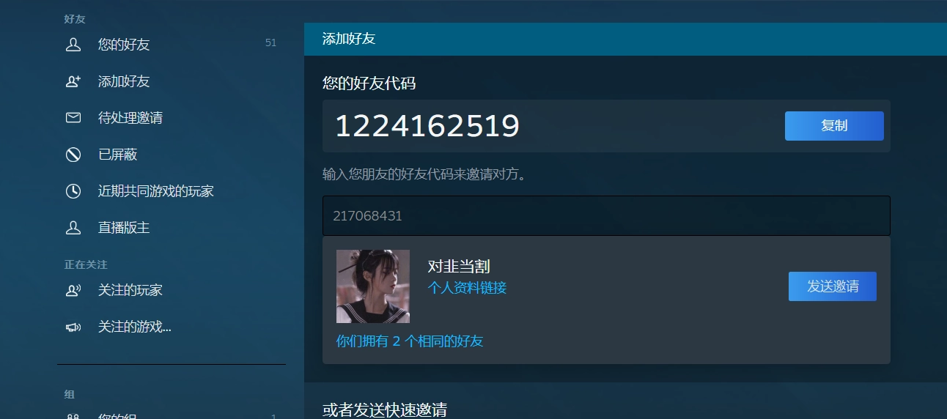Viewport: 947px width, 419px height.
Task: Click 你们拥有 2 个相同的好友 link
Action: coord(410,341)
